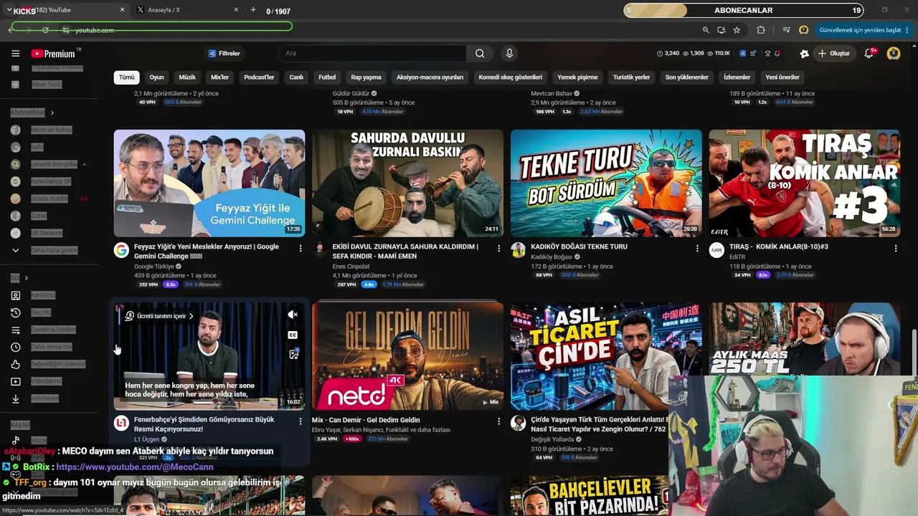Screen dimensions: 918x516
Task: Open the Tekne Turu video thumbnail
Action: tap(606, 183)
